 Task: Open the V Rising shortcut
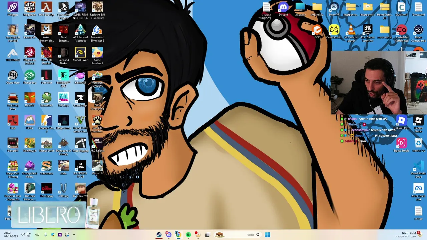click(x=63, y=190)
